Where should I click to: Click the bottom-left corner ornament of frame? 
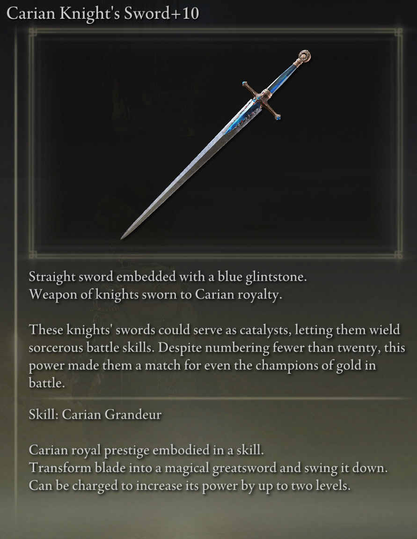[33, 254]
